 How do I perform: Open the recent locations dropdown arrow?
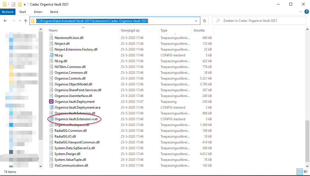click(x=20, y=21)
